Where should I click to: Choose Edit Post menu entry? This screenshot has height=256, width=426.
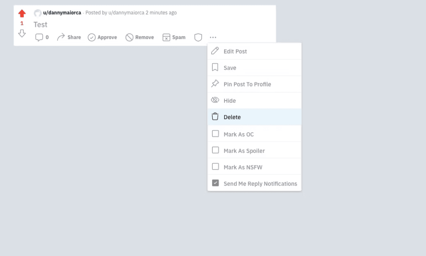(255, 51)
